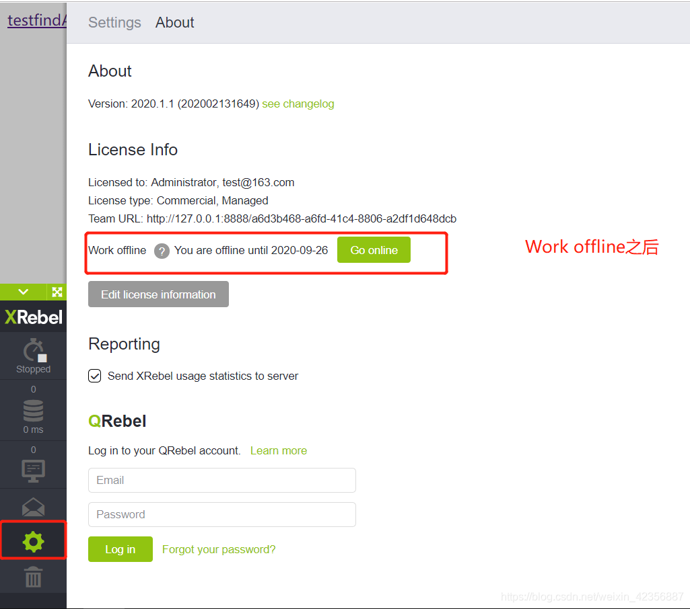Click the 'Licensed to: Administrator, test@163.com' text

point(191,182)
